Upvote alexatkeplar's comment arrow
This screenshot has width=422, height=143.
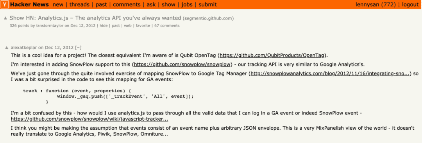pos(7,48)
